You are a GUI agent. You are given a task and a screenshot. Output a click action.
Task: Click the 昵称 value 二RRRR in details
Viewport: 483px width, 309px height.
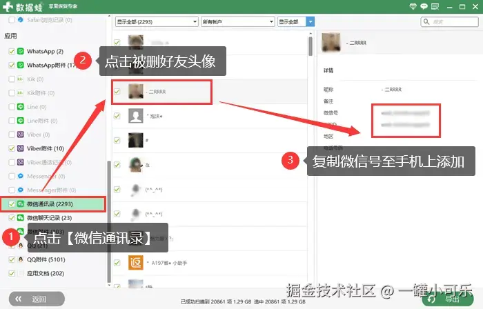click(x=391, y=90)
